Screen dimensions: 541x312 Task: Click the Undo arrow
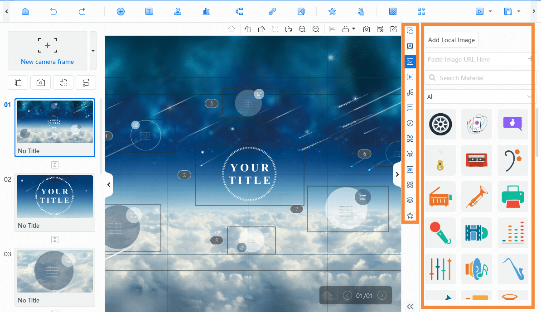click(x=53, y=11)
